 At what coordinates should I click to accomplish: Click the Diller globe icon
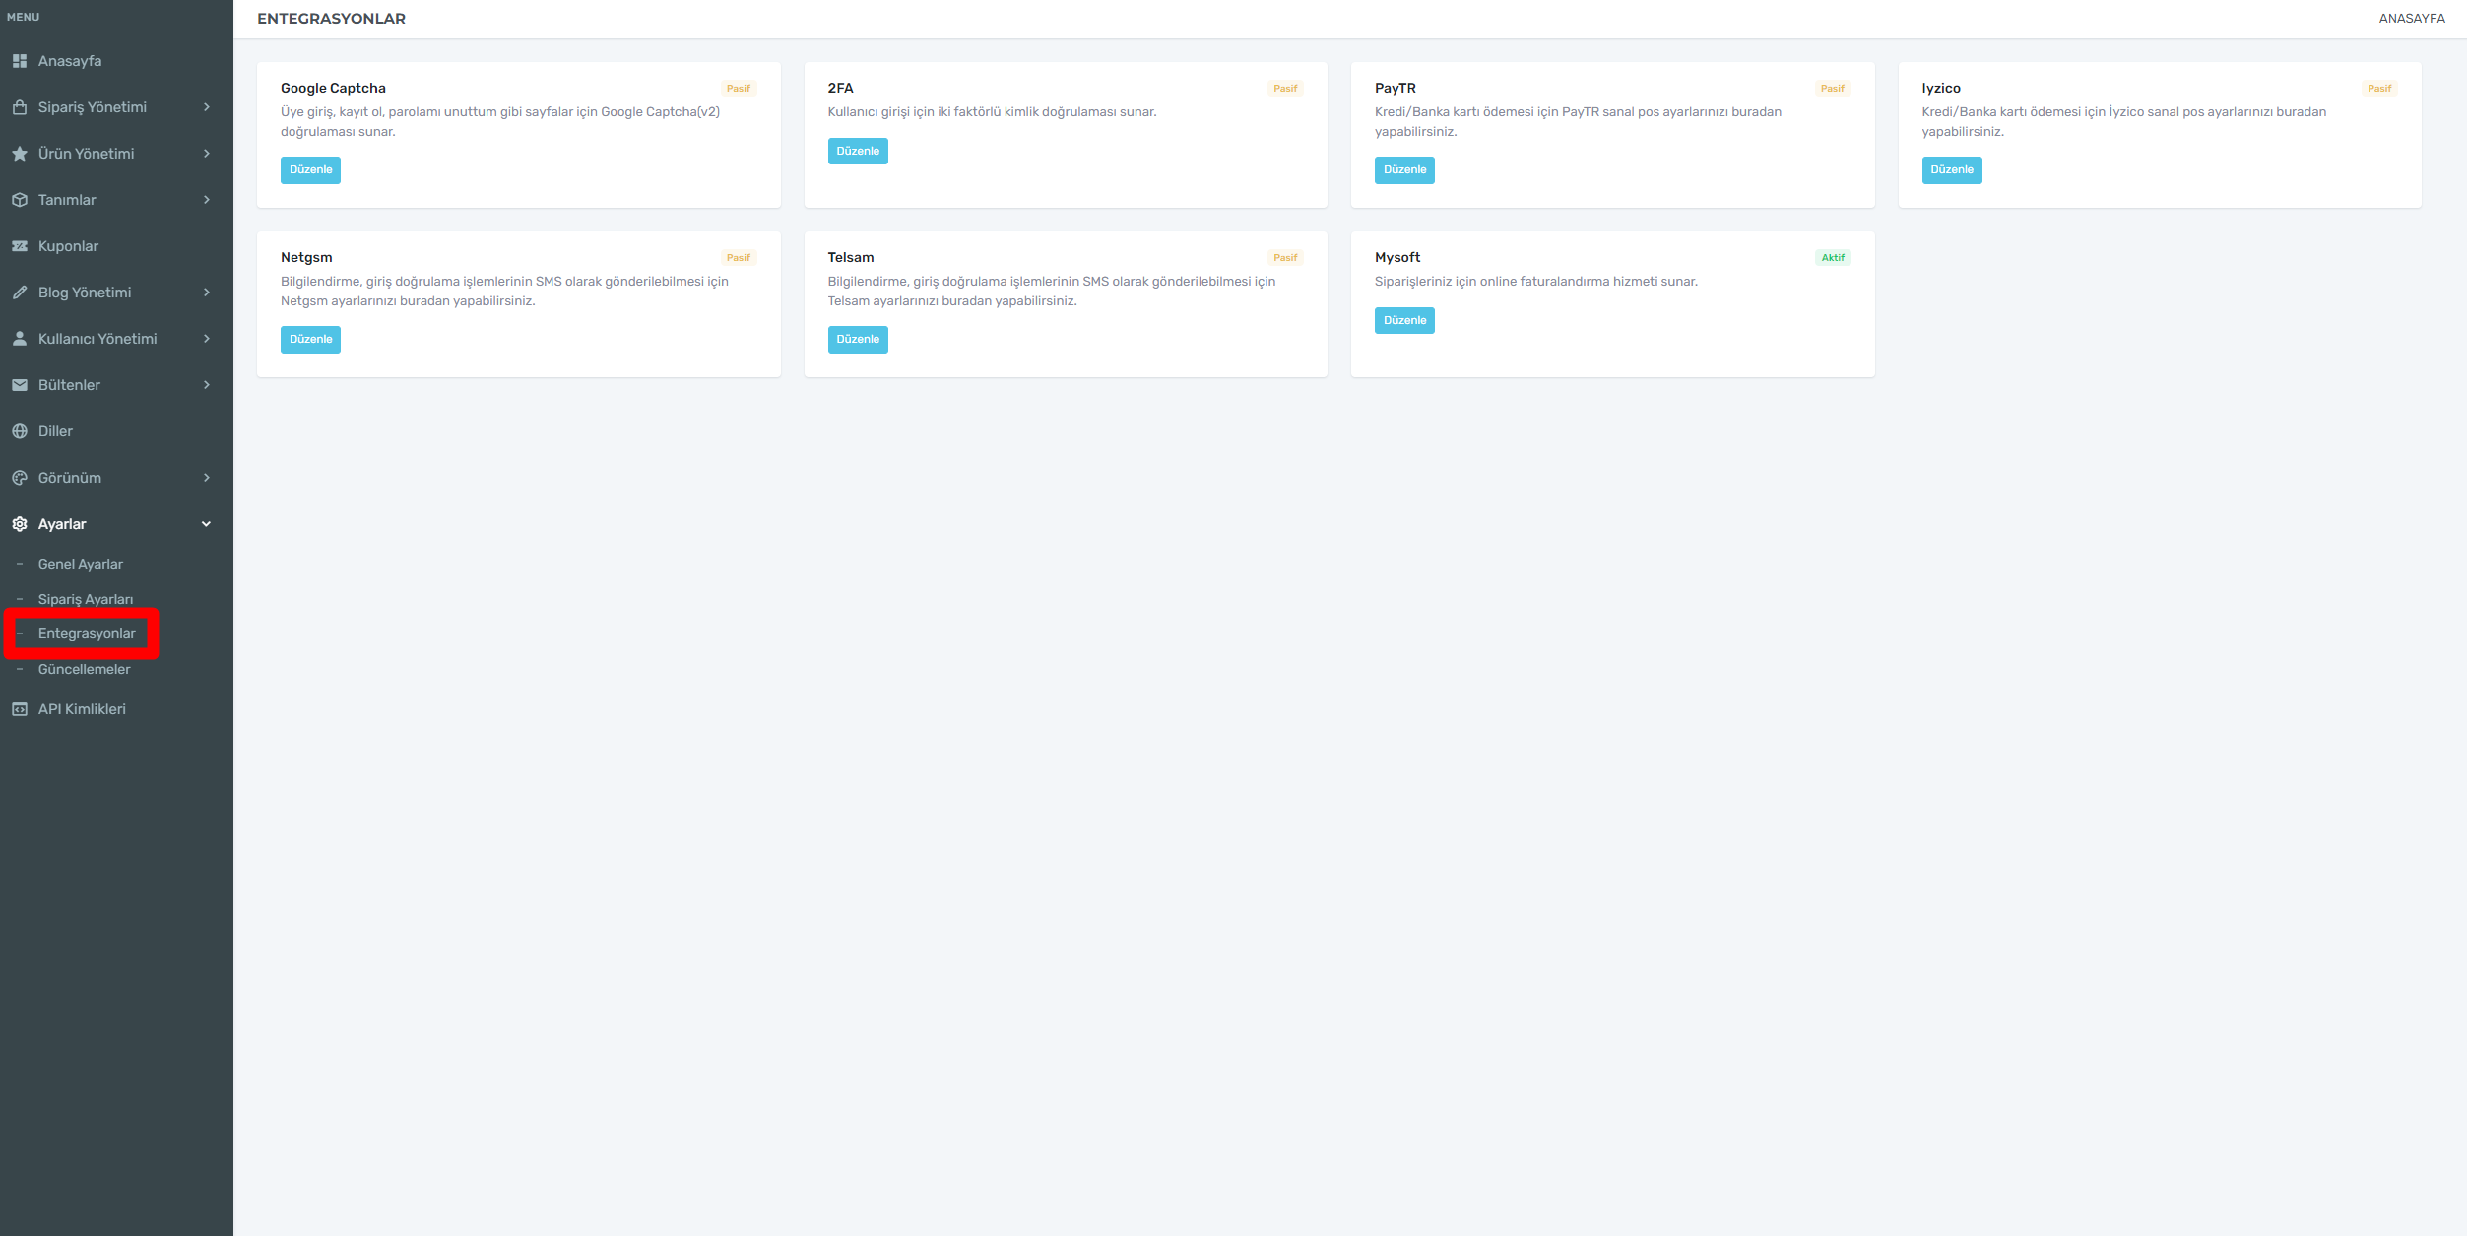[20, 431]
